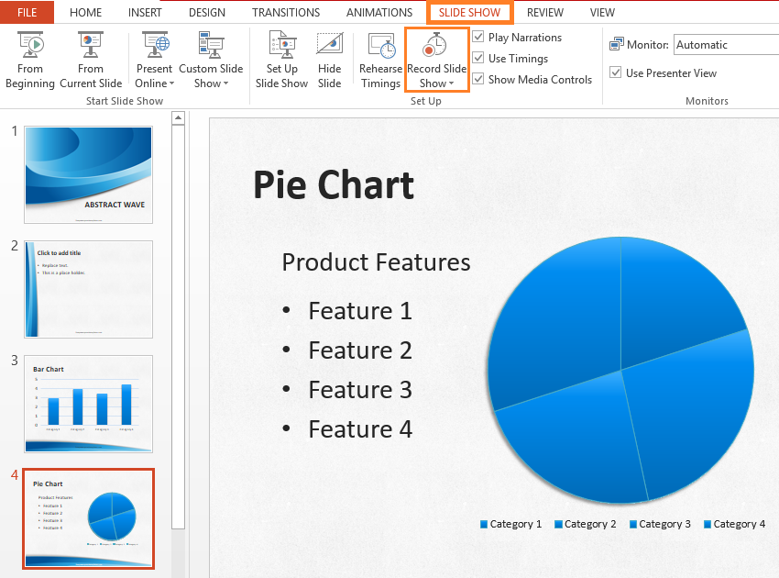Image resolution: width=779 pixels, height=578 pixels.
Task: Click Record Slide Show
Action: point(436,50)
